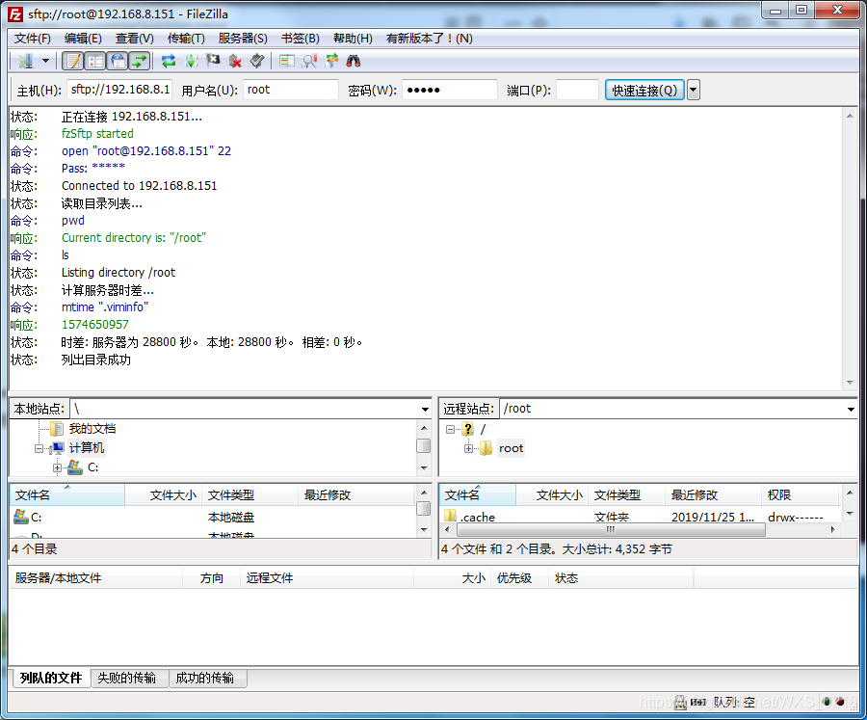Sort local files by 文件类型 column
867x720 pixels.
[x=250, y=495]
